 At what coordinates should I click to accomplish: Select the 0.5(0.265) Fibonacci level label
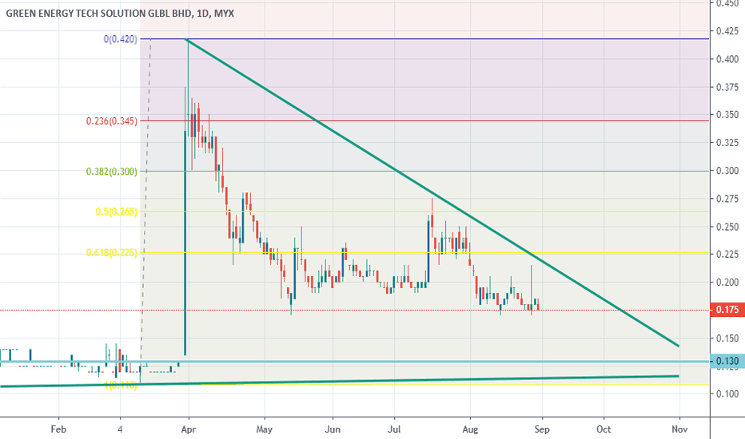click(x=117, y=212)
